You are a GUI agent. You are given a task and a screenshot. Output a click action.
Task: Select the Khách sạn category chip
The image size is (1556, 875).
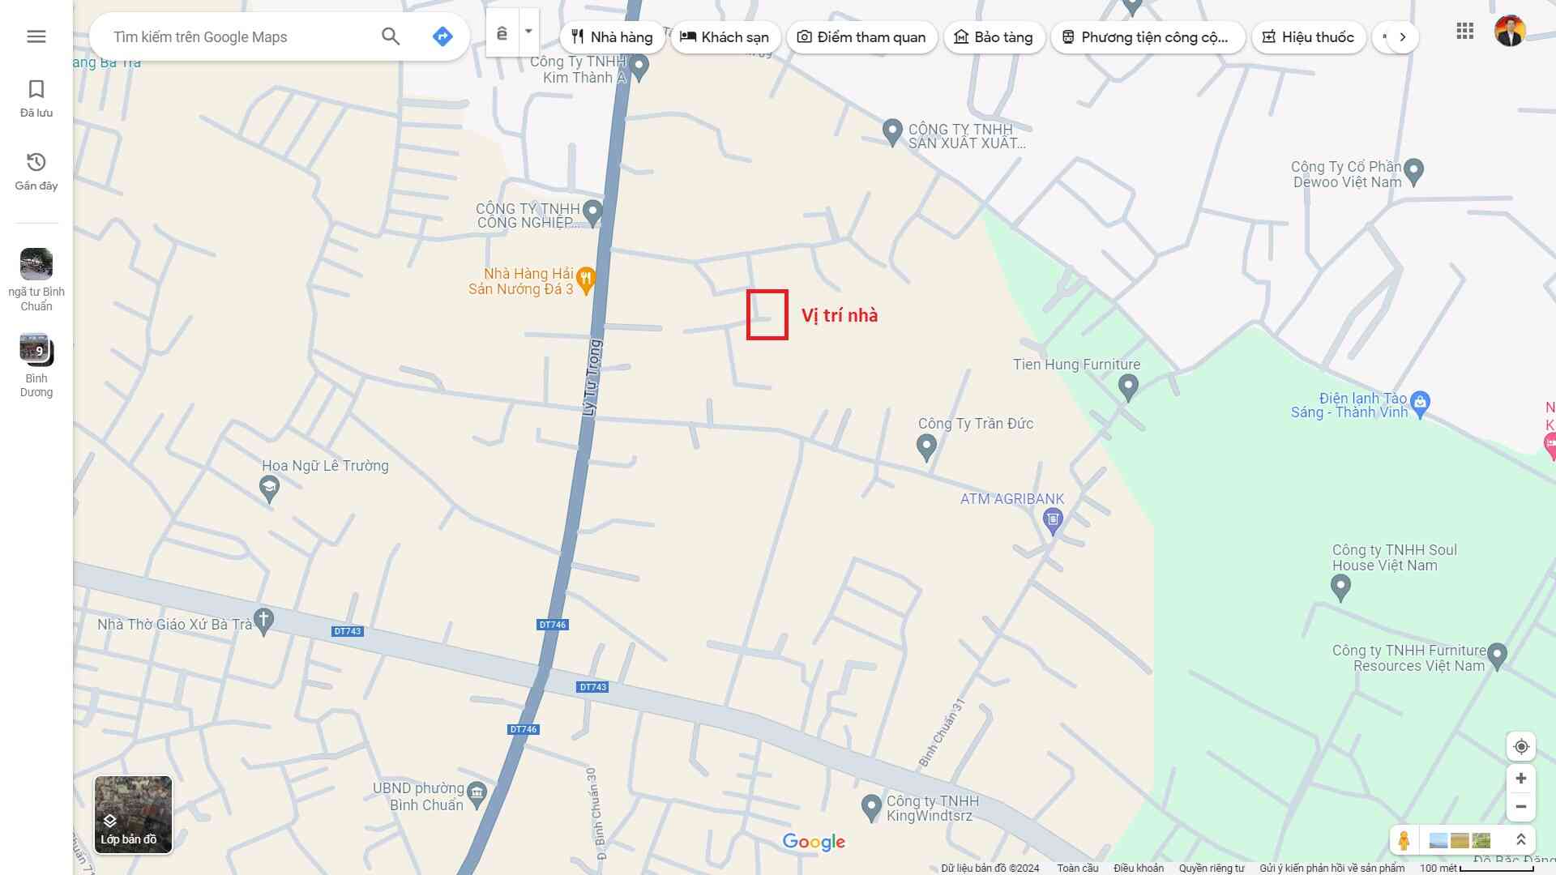point(725,37)
